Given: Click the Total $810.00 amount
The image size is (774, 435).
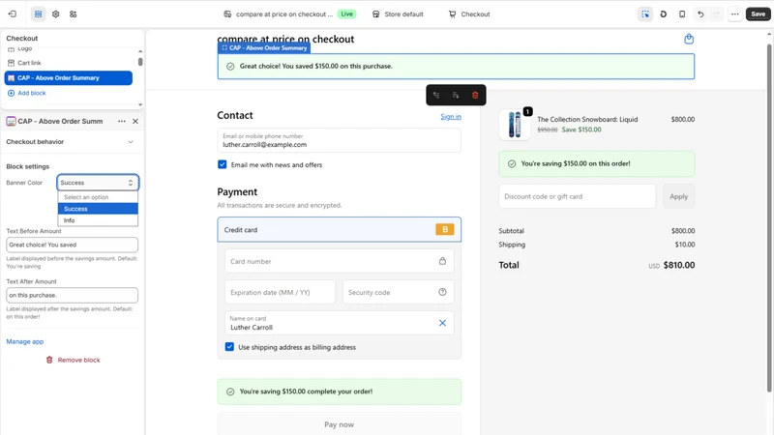Looking at the screenshot, I should point(679,265).
